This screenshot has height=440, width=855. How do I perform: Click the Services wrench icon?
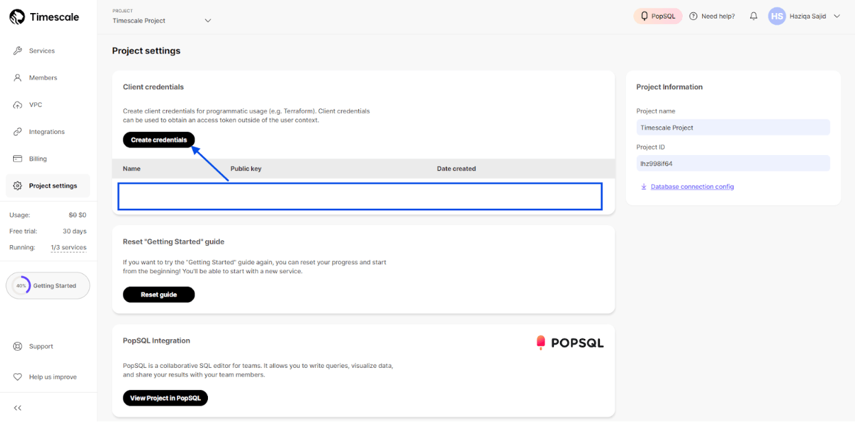point(18,51)
